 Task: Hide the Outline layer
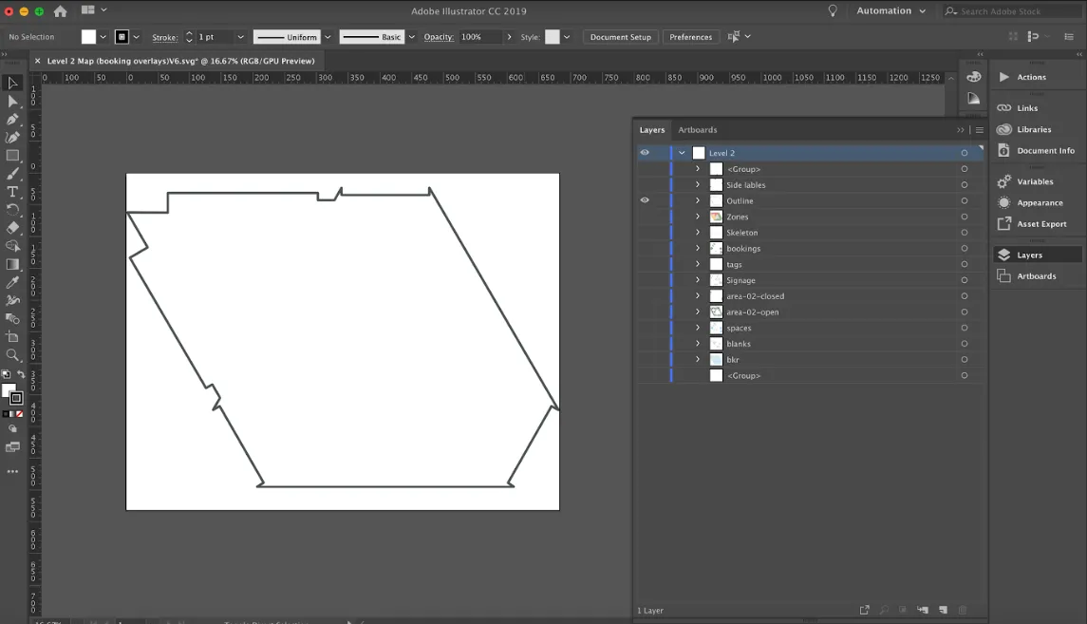coord(645,200)
